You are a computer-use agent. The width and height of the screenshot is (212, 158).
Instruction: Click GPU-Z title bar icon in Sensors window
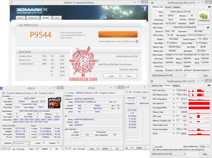pyautogui.click(x=152, y=81)
